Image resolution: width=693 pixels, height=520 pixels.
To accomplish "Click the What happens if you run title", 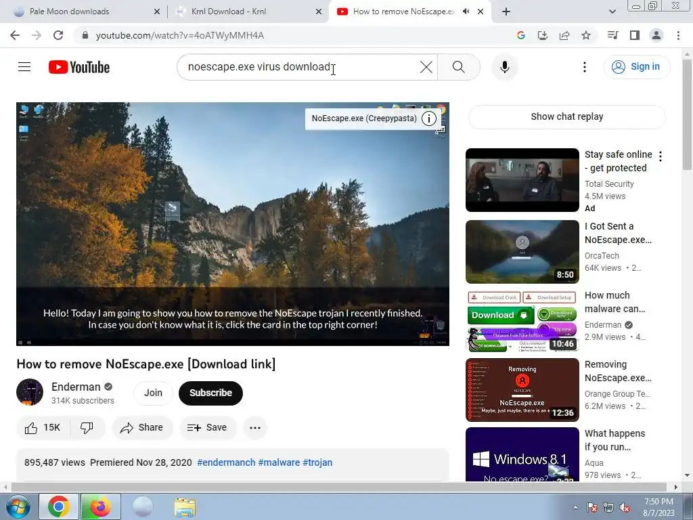I will [614, 440].
